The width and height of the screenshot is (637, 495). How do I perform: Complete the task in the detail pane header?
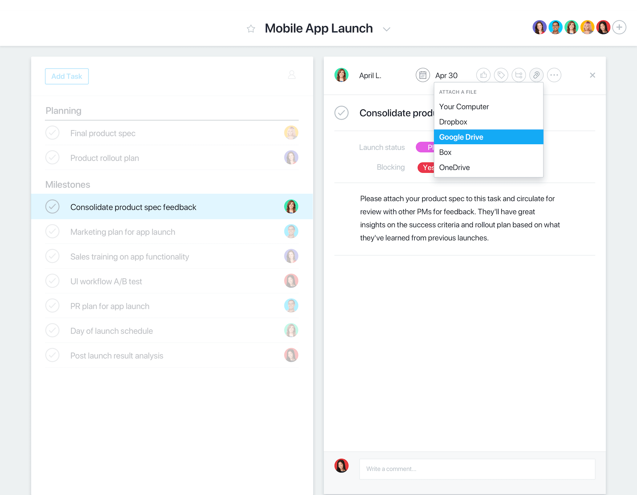341,113
